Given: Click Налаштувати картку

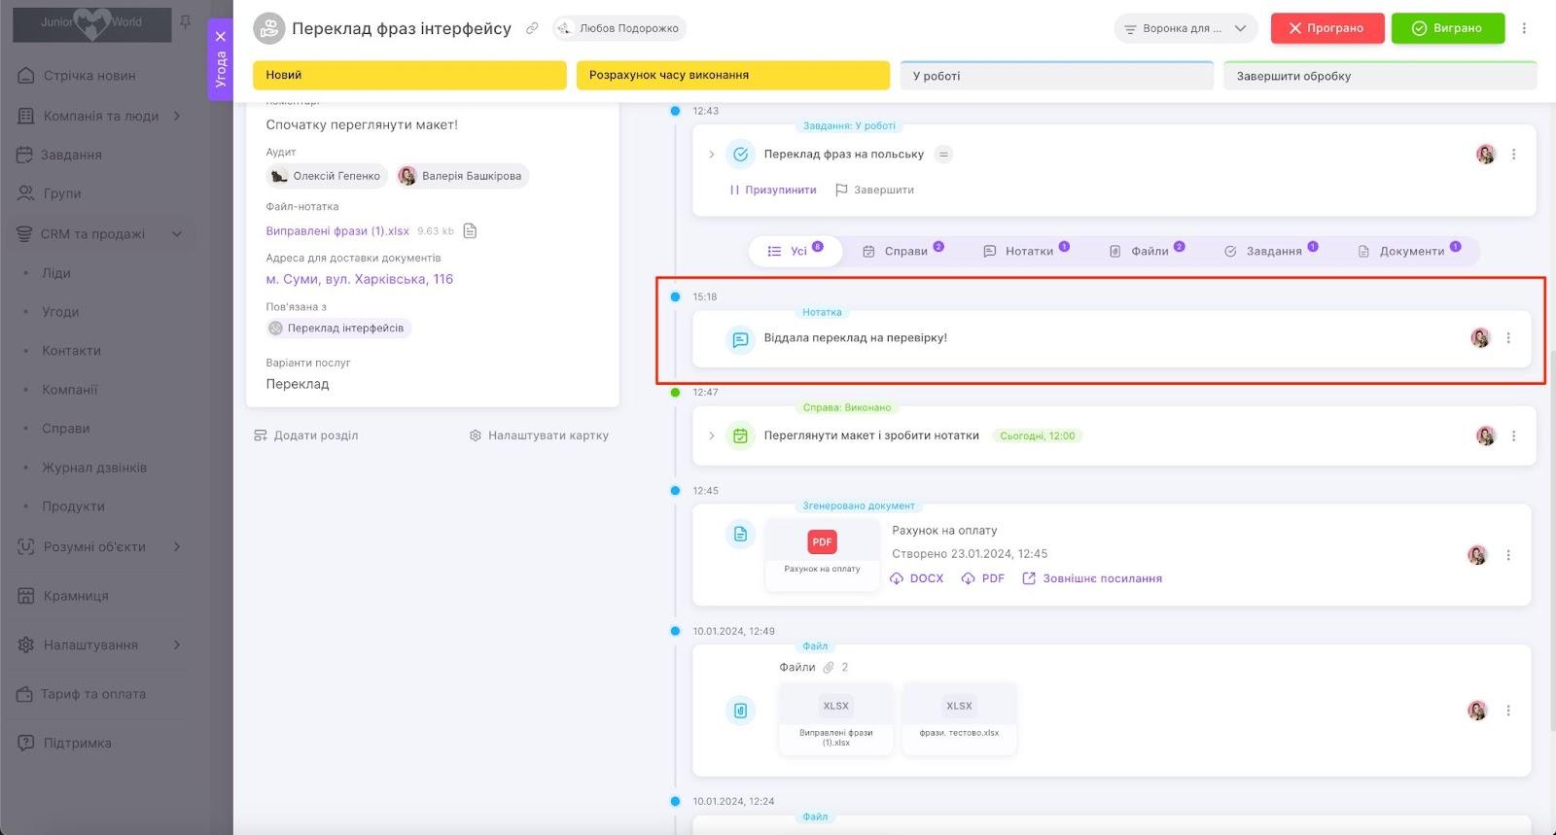Looking at the screenshot, I should coord(539,435).
